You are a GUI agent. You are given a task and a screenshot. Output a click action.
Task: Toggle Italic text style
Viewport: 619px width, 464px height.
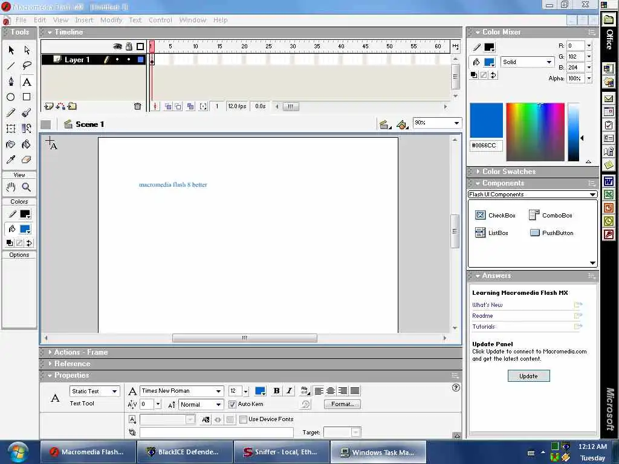tap(289, 391)
